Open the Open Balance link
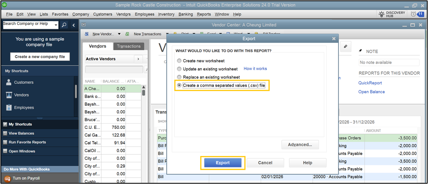Viewport: 428px width, 184px height. [x=372, y=92]
